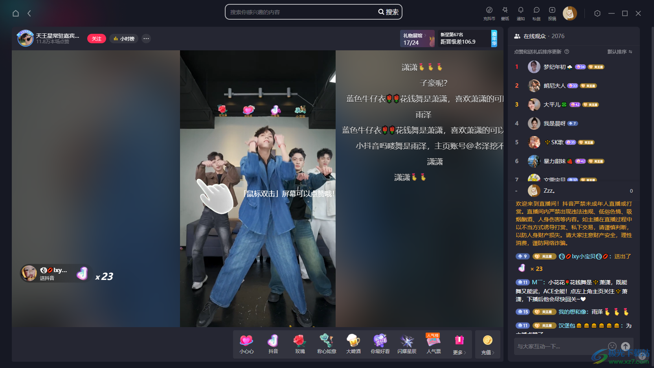
Task: Click the 投稿 upload icon
Action: (552, 13)
